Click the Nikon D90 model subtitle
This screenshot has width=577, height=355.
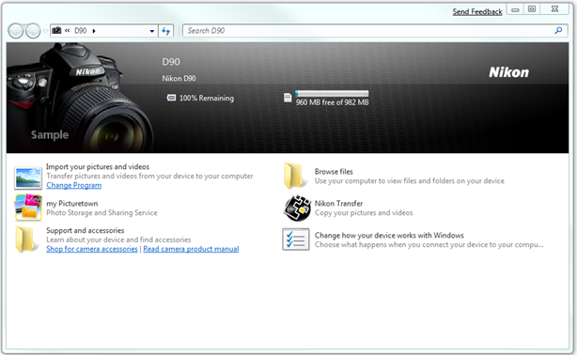(179, 78)
